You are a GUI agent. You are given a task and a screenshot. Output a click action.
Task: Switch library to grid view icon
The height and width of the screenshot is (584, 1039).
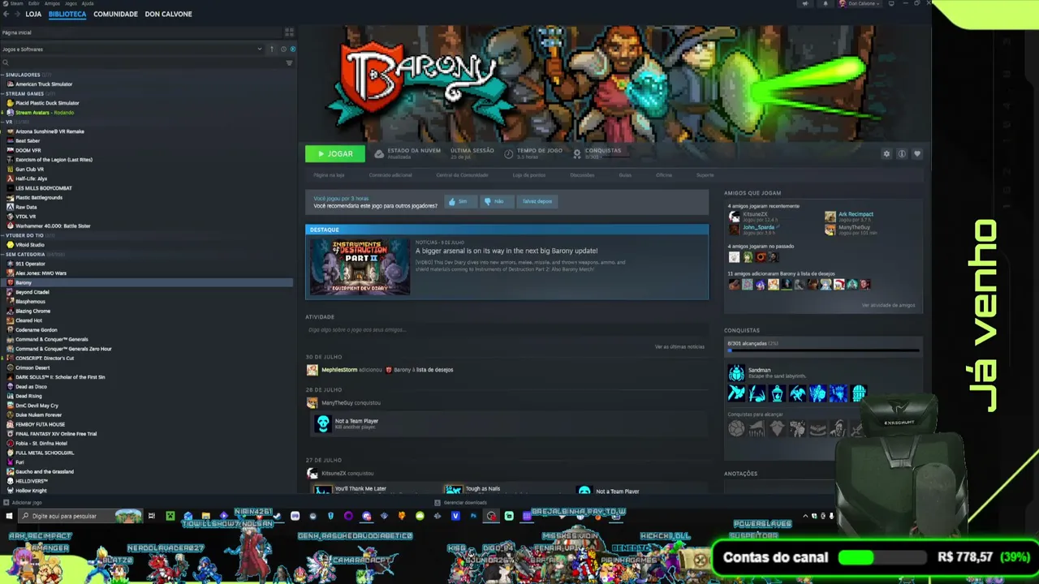289,32
